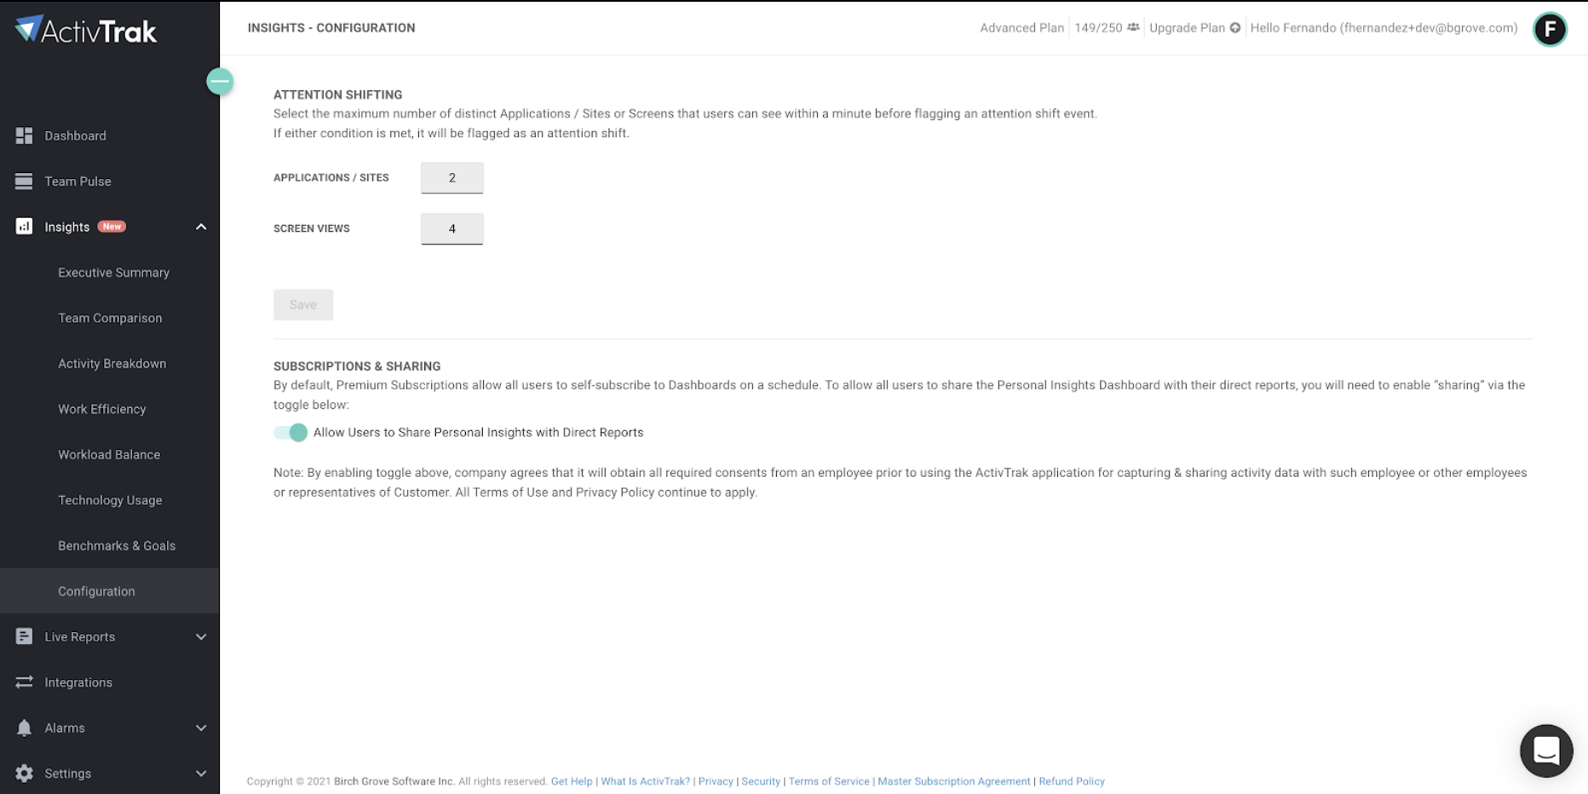The height and width of the screenshot is (794, 1588).
Task: Expand the Alarms chevron
Action: click(201, 728)
